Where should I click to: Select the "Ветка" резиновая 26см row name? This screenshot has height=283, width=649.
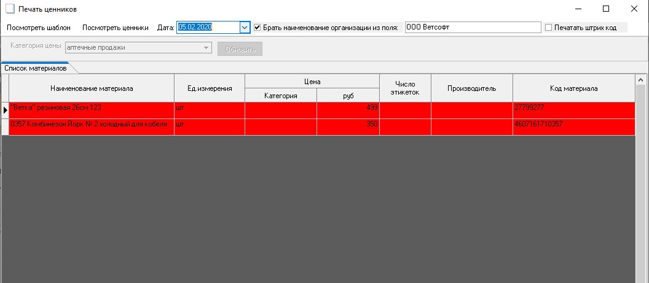[x=92, y=108]
